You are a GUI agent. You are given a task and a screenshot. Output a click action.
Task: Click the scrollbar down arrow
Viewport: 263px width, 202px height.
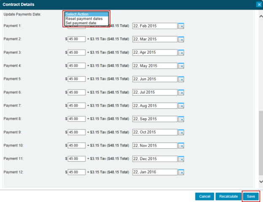(x=260, y=181)
